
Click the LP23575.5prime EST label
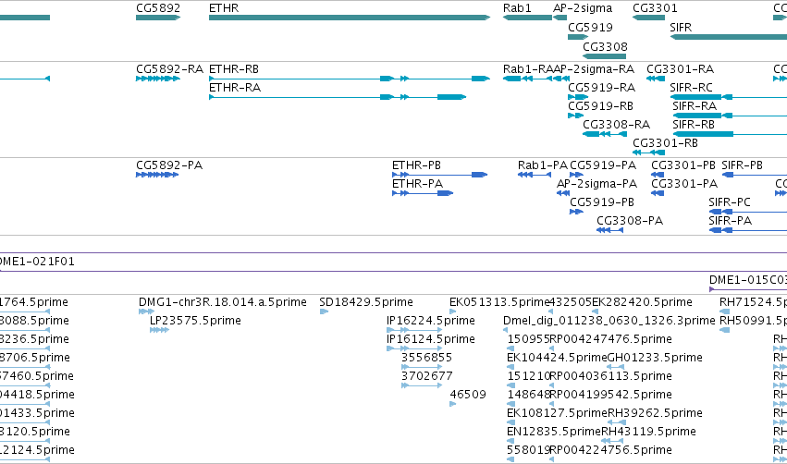[195, 321]
